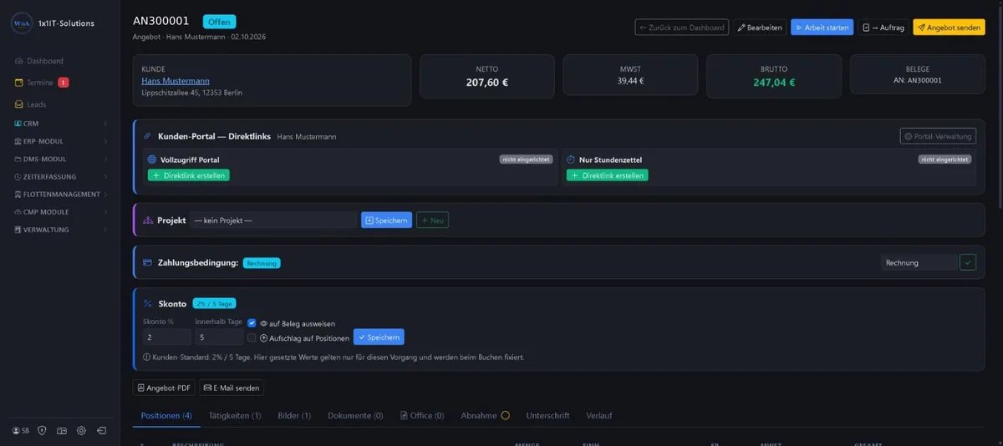Viewport: 1003px width, 446px height.
Task: Click 'Zurück zum Dashboard' button
Action: click(681, 28)
